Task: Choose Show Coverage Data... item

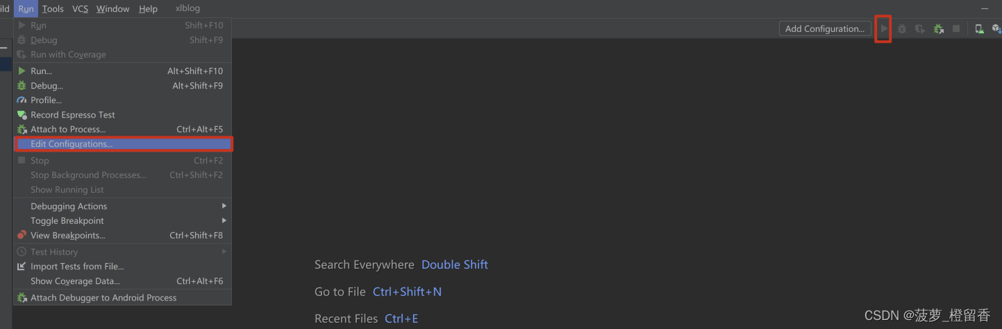Action: (122, 281)
